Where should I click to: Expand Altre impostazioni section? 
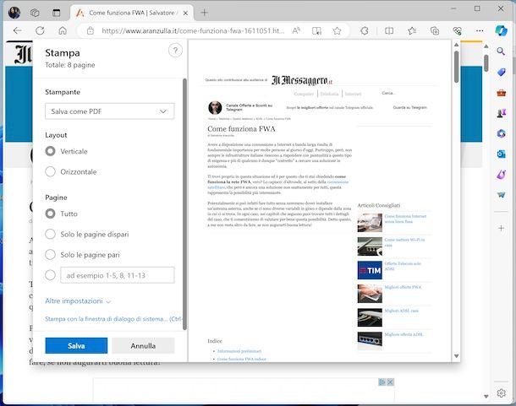(78, 300)
